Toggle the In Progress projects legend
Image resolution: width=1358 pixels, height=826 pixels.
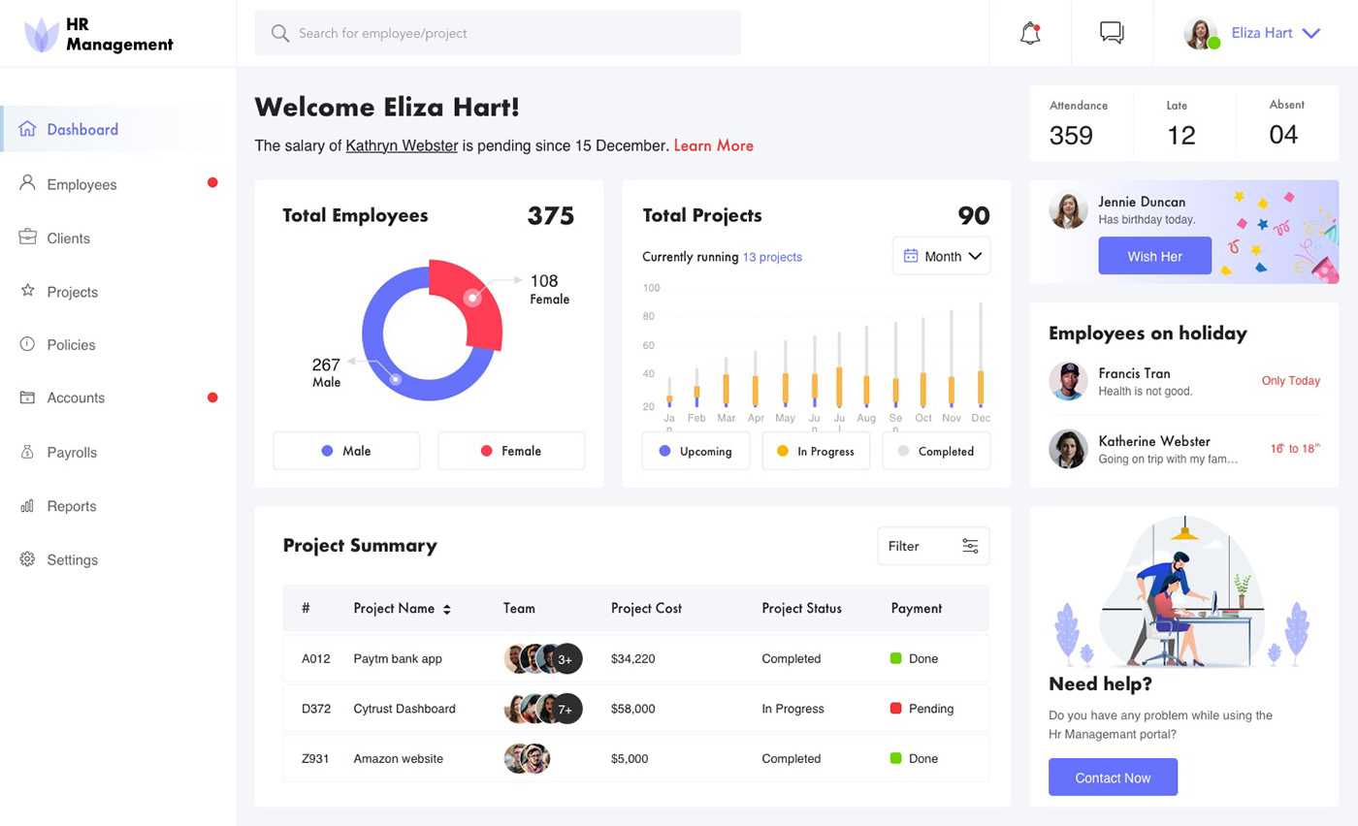coord(815,451)
